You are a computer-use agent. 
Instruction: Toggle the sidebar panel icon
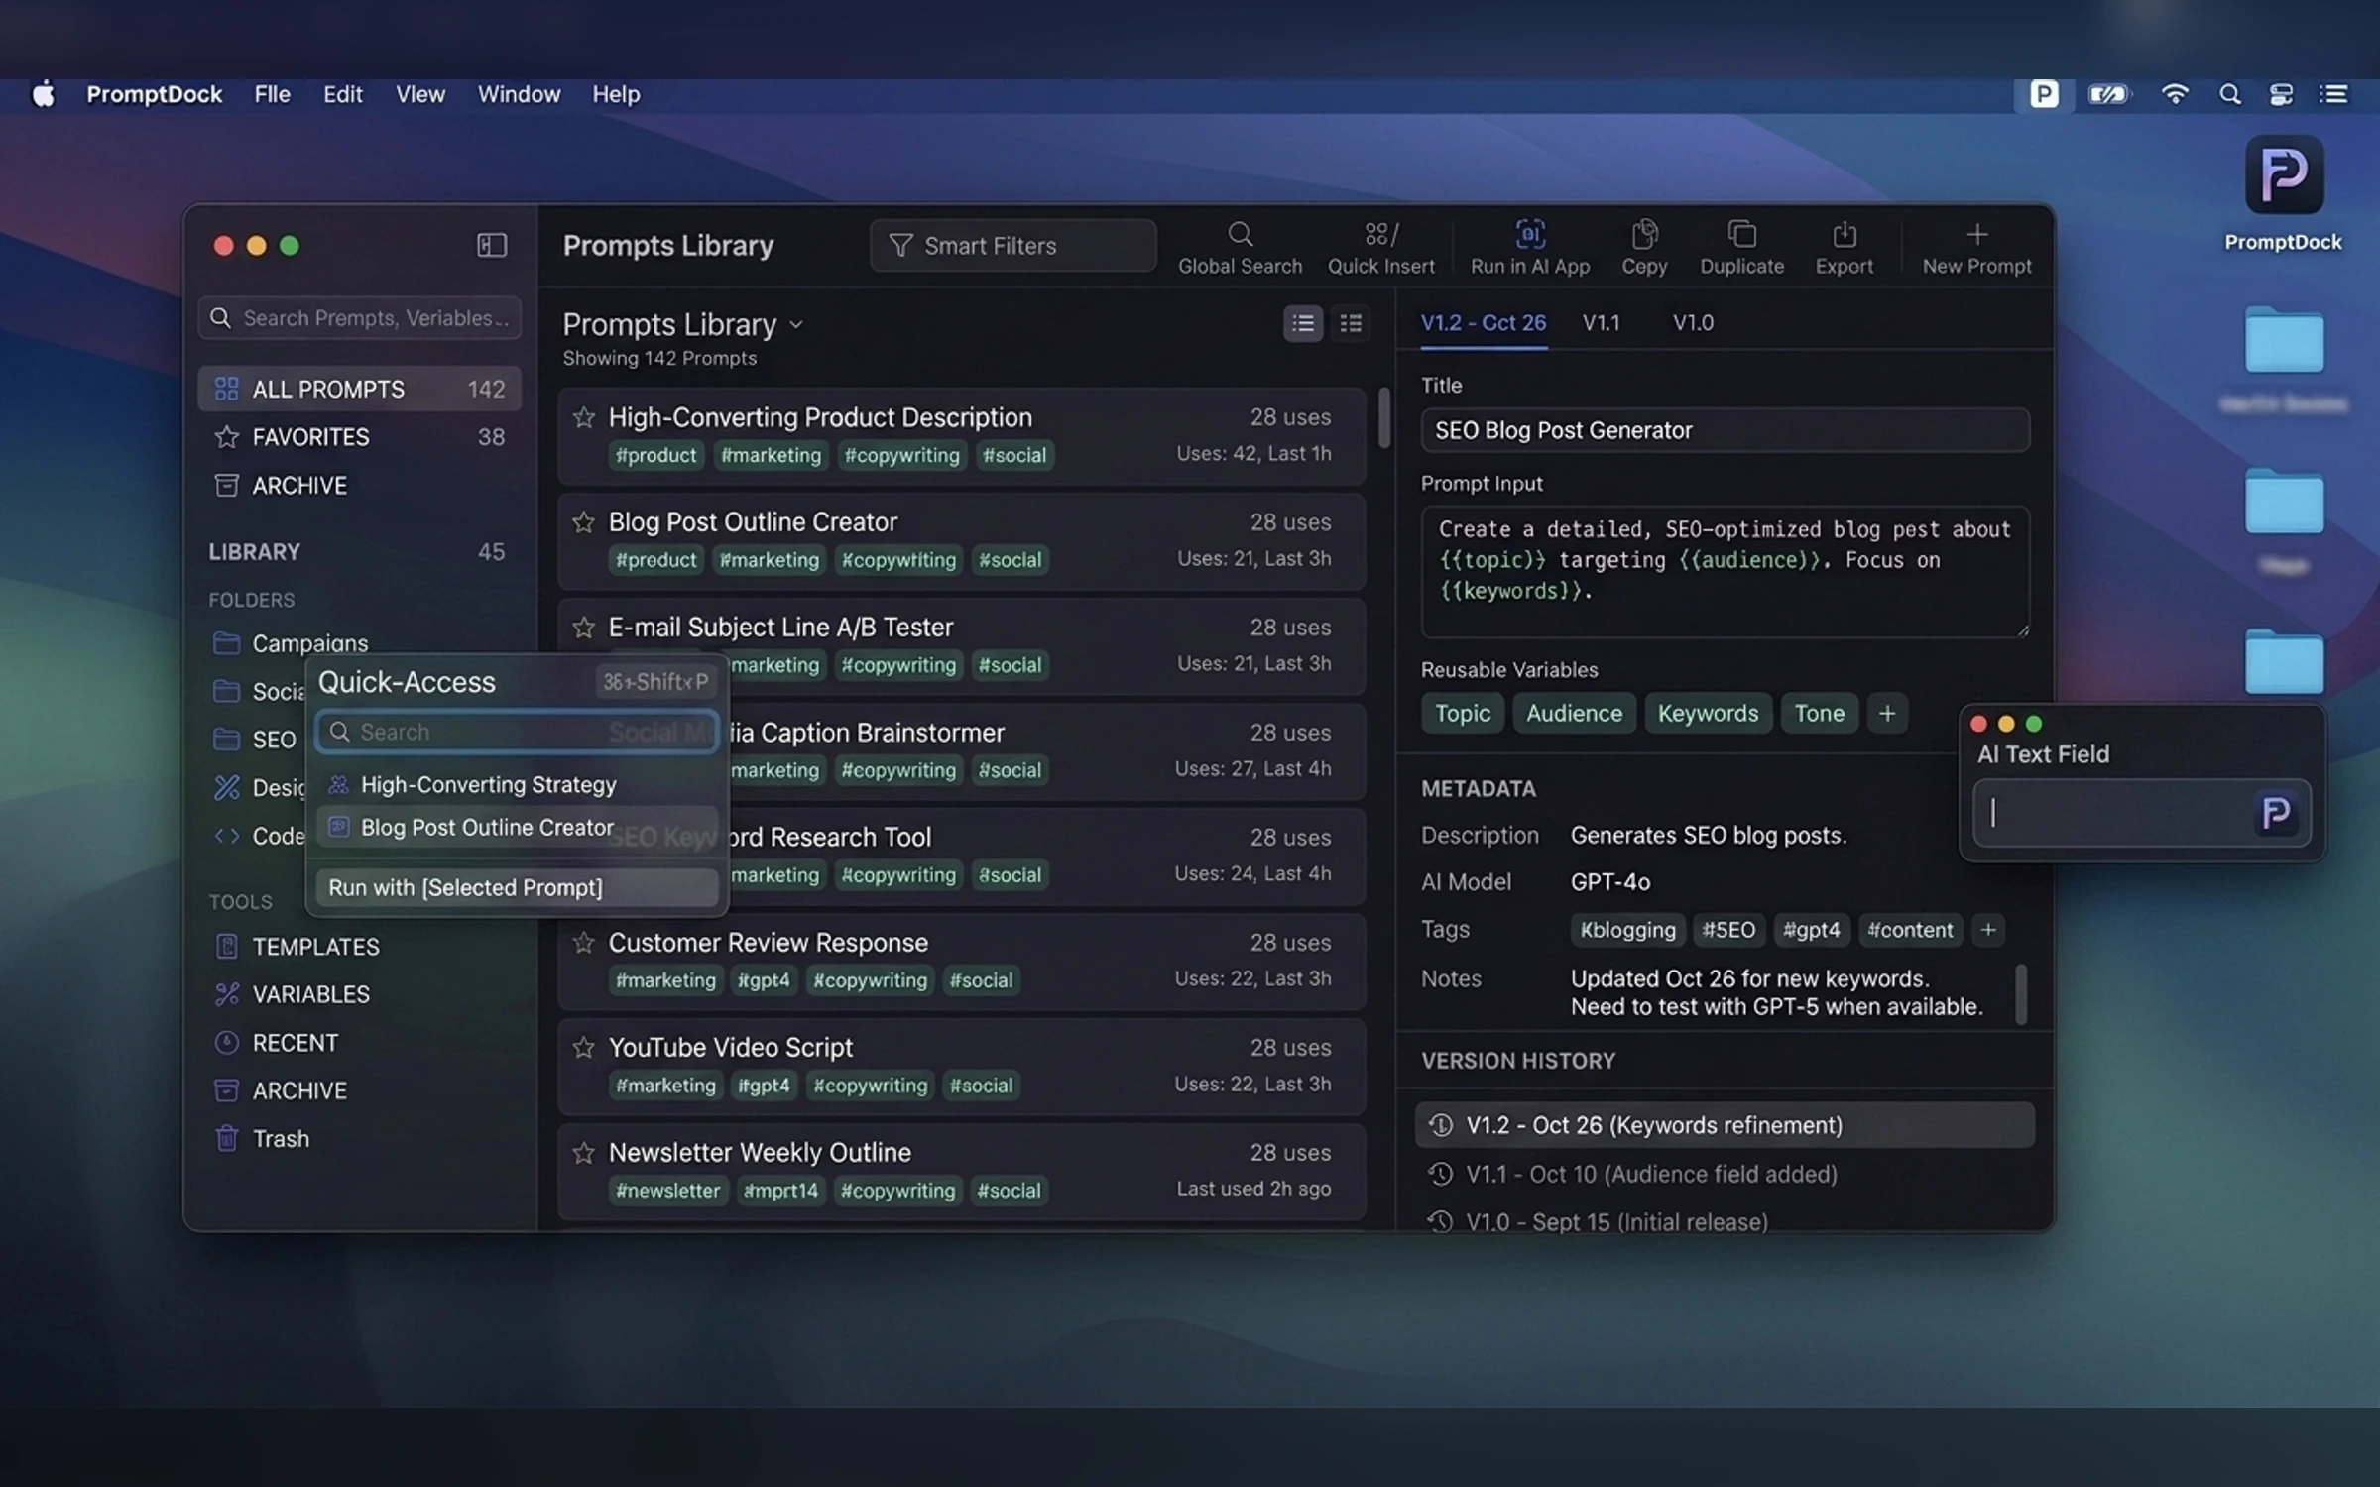pos(492,245)
